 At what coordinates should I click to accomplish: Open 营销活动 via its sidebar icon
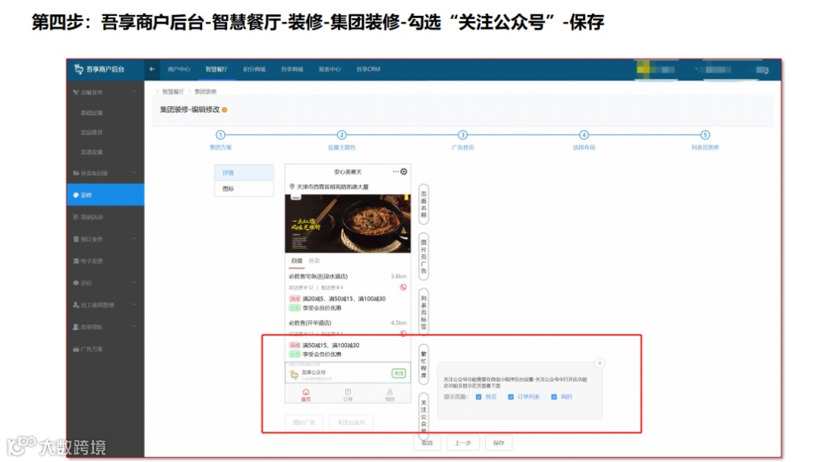(x=76, y=217)
